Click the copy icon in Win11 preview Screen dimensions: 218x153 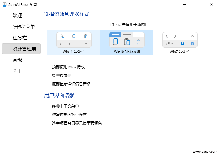click(74, 36)
